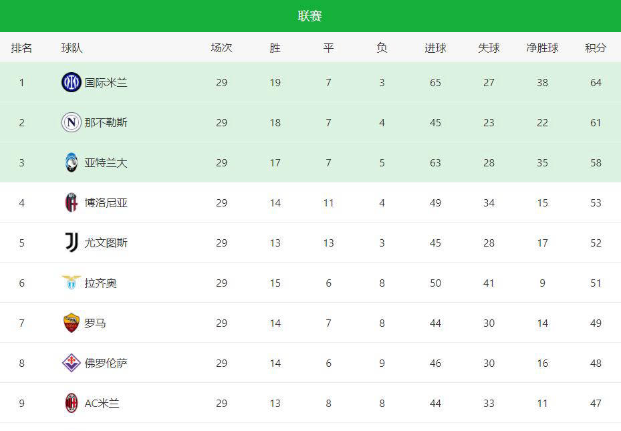This screenshot has height=431, width=621.
Task: Open the AC米兰 team link
Action: (102, 404)
